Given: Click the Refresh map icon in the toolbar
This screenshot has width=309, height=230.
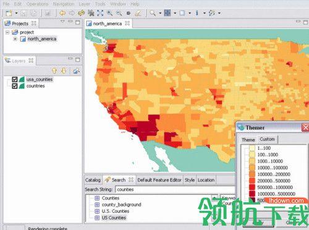Looking at the screenshot, I should coord(82,13).
